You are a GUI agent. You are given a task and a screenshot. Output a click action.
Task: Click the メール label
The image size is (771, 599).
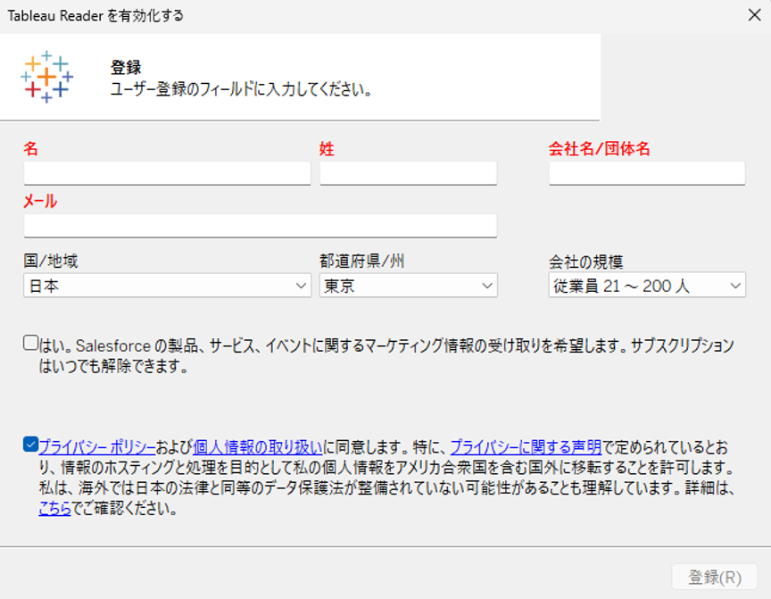40,201
